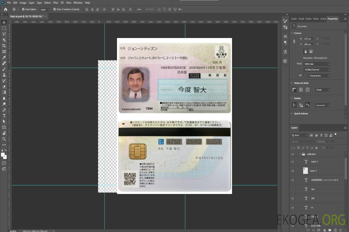
Task: Click the Home icon in options bar
Action: coord(5,9)
